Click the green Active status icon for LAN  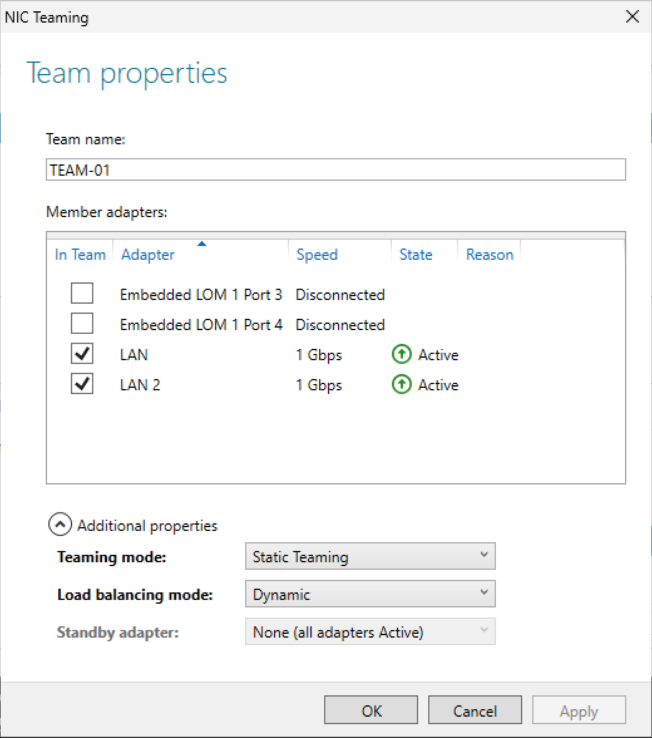coord(400,355)
